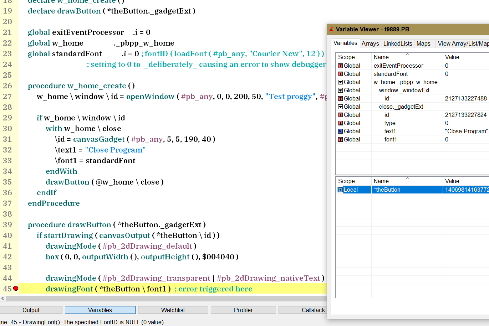Click integer type icon of exitEventProcessor row
Screen dimensions: 489x326
[x=340, y=66]
